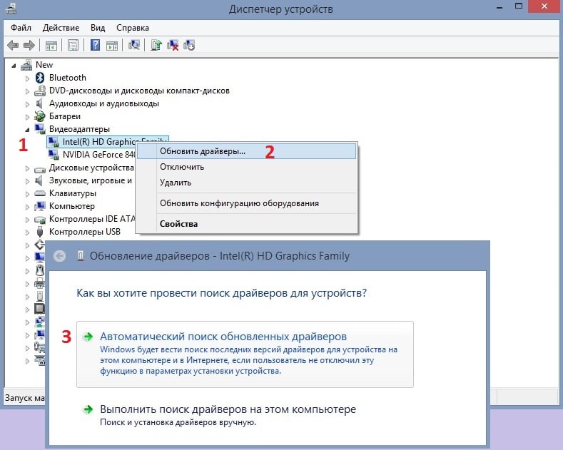This screenshot has width=563, height=450.
Task: Click the disk icon beside Дисковые устройства
Action: (x=40, y=168)
